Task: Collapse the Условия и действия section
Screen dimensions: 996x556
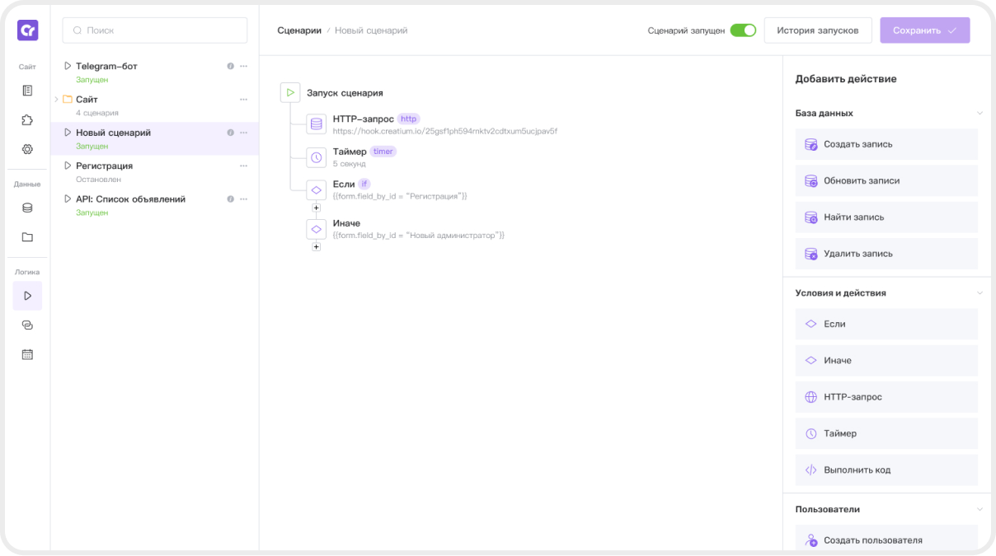Action: coord(980,293)
